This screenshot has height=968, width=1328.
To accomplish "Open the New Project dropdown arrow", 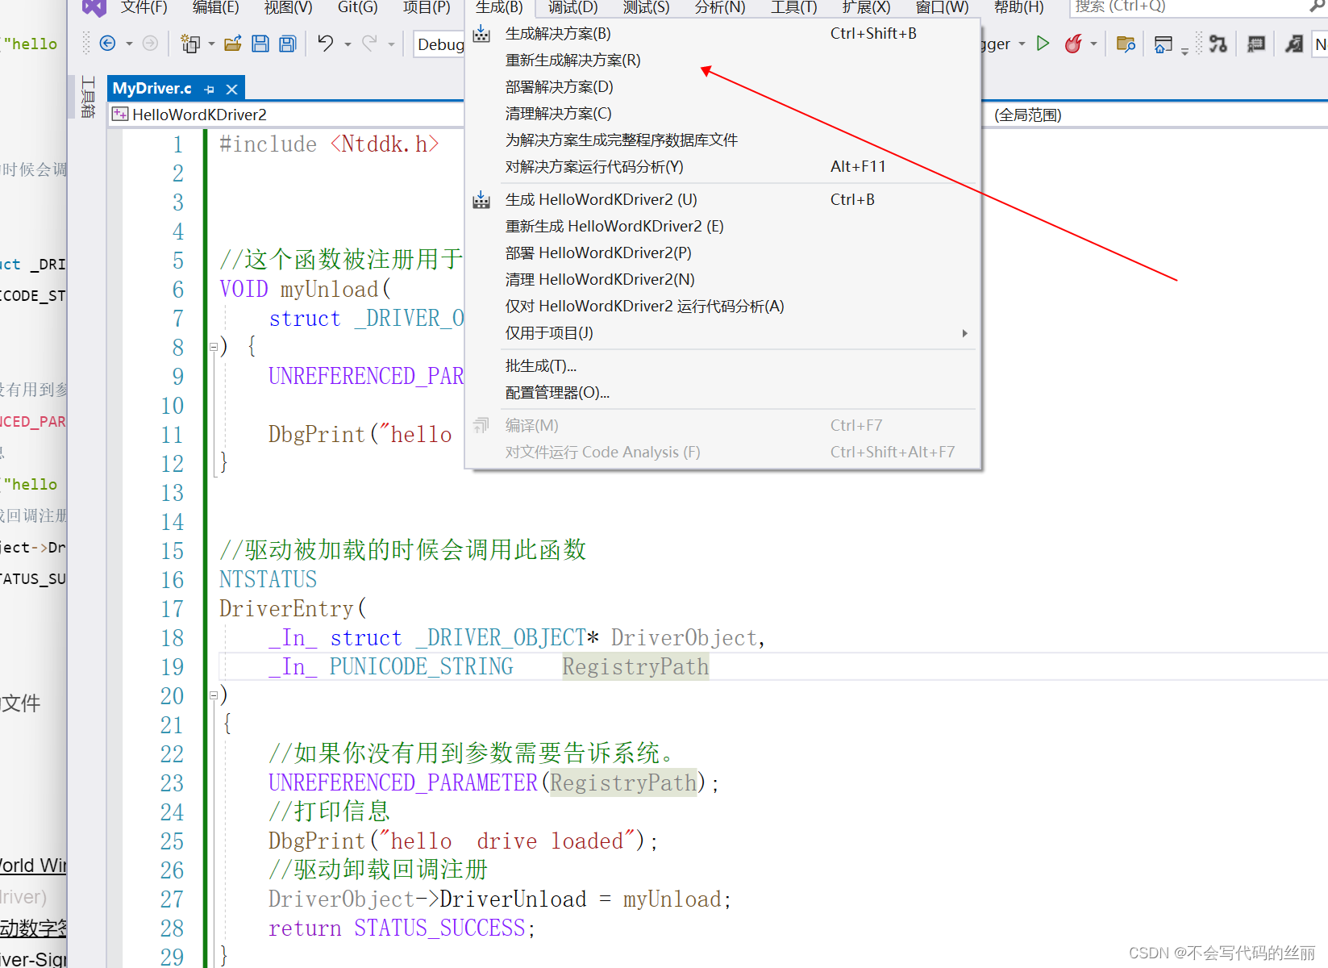I will tap(212, 44).
